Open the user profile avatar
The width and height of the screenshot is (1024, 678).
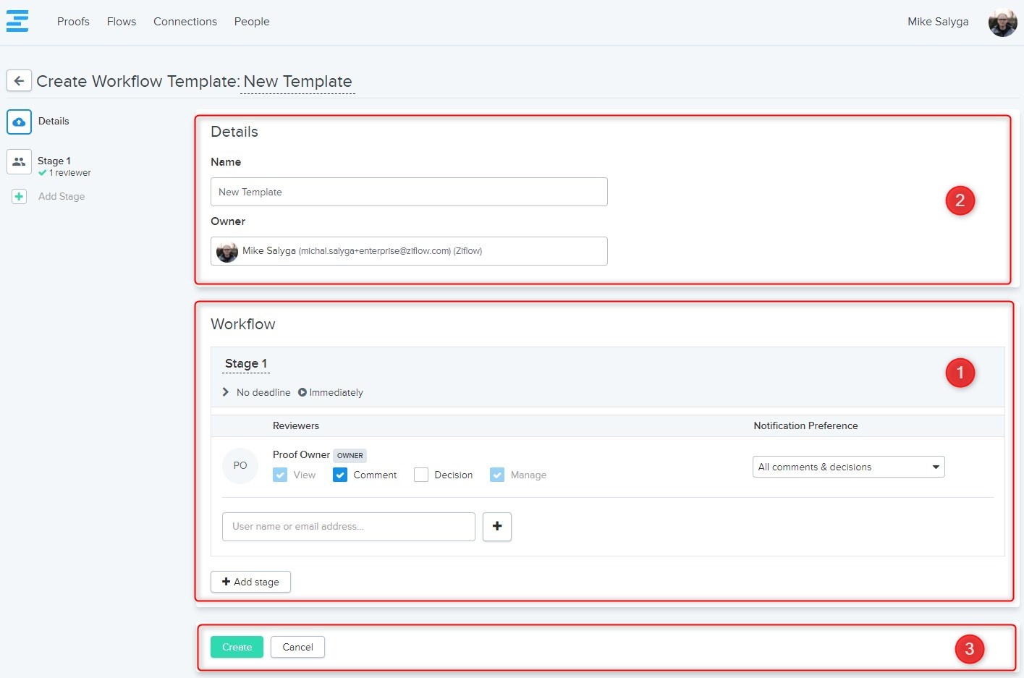pos(1002,22)
